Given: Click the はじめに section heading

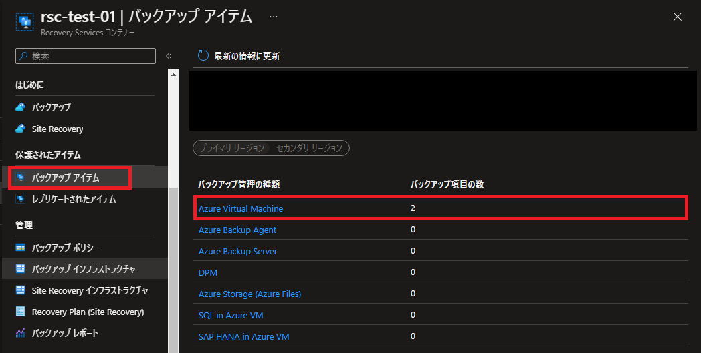Looking at the screenshot, I should 29,85.
